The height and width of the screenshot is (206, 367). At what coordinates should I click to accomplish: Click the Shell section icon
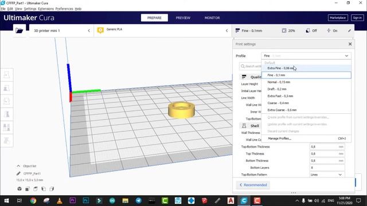(244, 126)
